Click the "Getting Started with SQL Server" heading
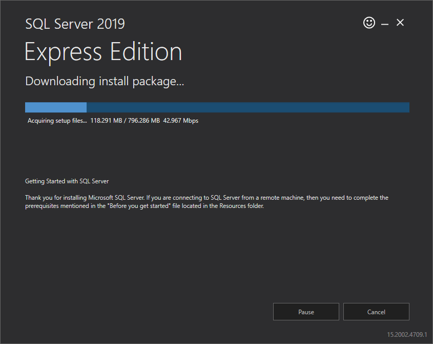 click(67, 181)
